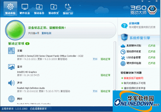Viewport: 161px width, 112px height.
Task: Click 更新 for the Intel SMBus Controller
Action: pos(95,59)
